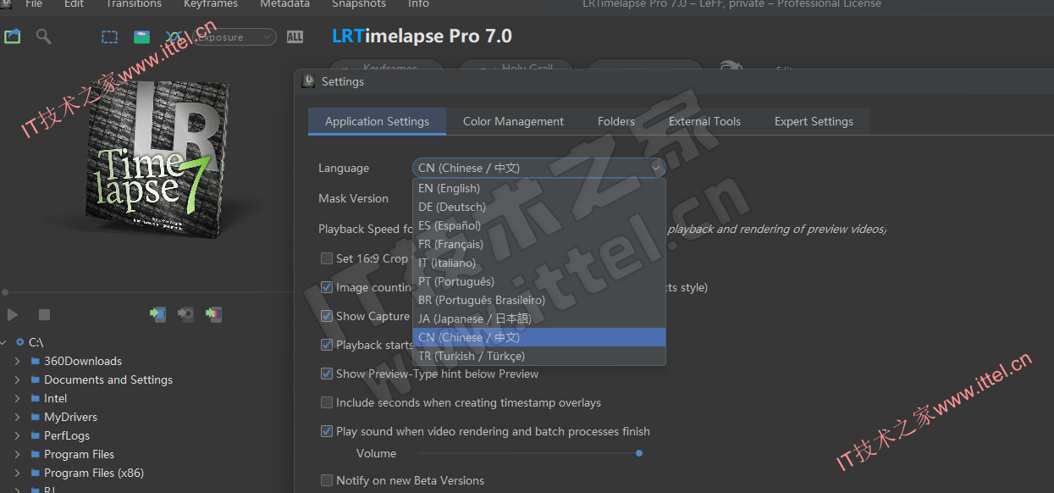Switch to the Folders tab
Viewport: 1054px width, 493px height.
pos(616,121)
